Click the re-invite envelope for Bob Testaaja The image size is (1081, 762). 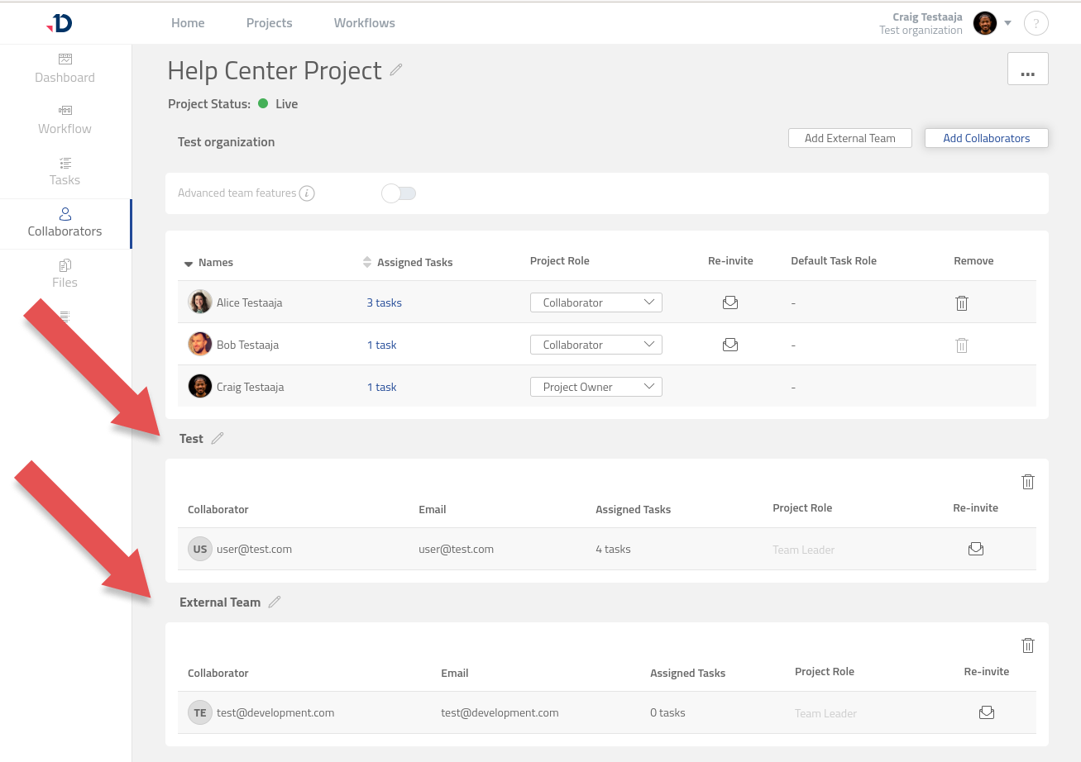click(729, 345)
